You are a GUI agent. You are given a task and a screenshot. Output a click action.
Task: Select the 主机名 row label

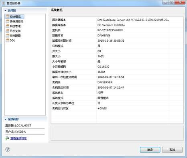coord(56,30)
